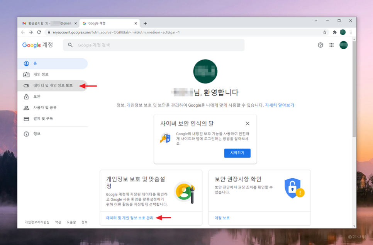The height and width of the screenshot is (245, 373).
Task: Click the Google apps grid icon
Action: (x=331, y=45)
